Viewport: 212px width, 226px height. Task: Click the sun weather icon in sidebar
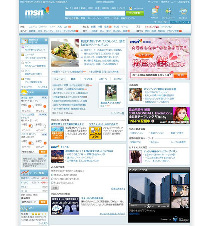point(24,92)
